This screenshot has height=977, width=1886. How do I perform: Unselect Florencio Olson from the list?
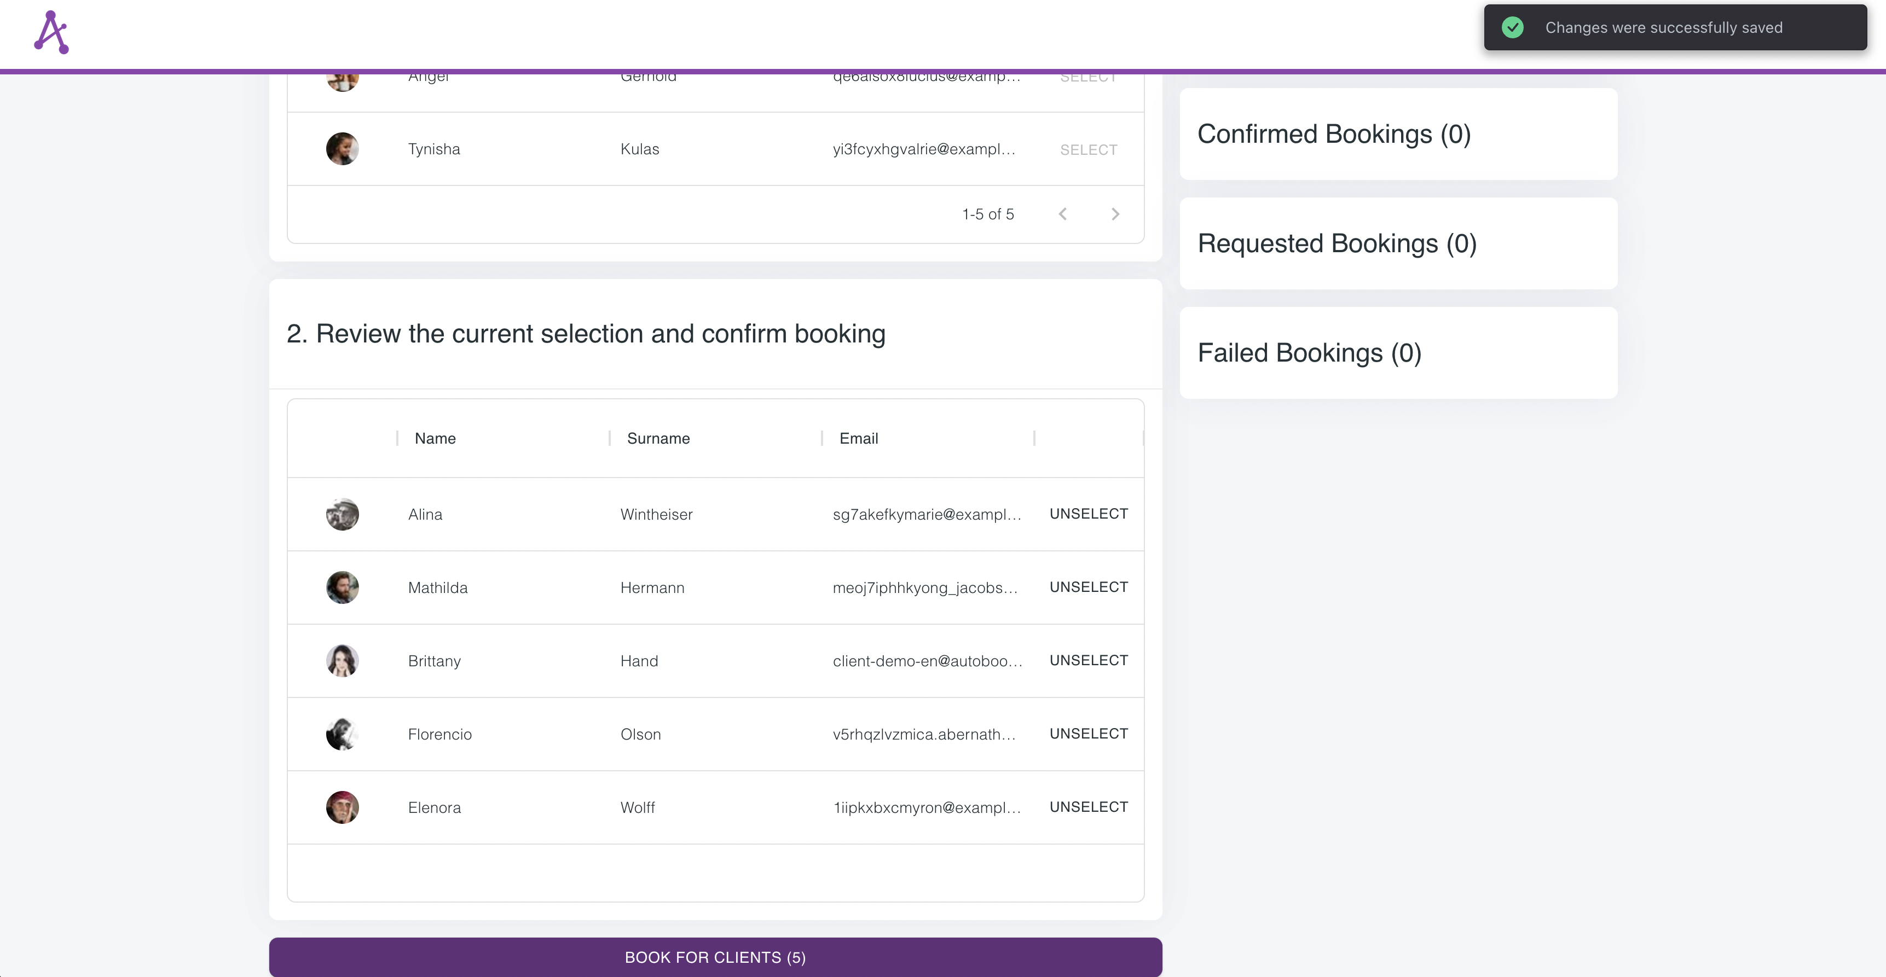point(1088,734)
